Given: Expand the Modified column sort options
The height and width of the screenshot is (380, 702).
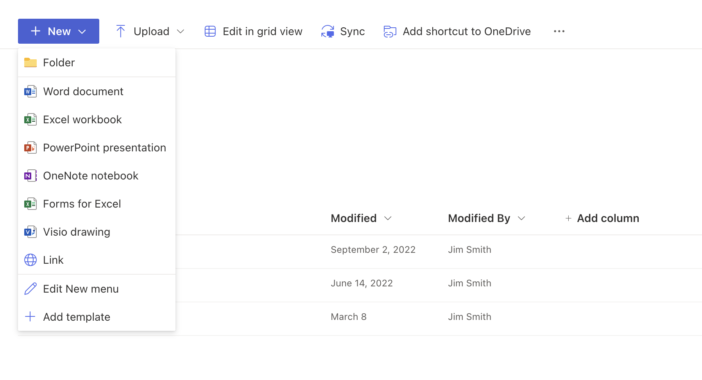Looking at the screenshot, I should 388,218.
